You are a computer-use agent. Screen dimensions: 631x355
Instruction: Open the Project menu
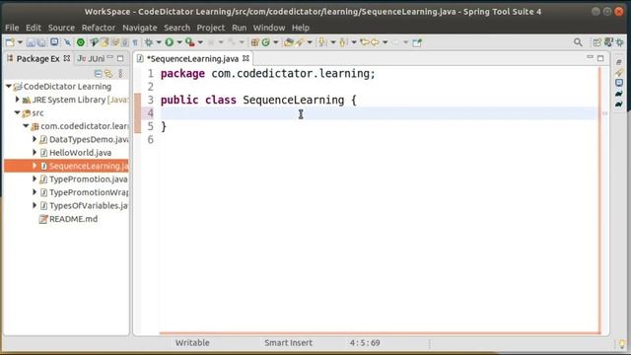tap(210, 28)
